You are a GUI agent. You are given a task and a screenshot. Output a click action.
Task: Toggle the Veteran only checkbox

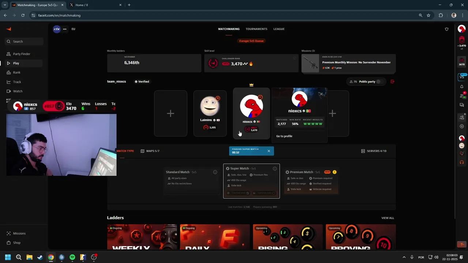pos(273,193)
